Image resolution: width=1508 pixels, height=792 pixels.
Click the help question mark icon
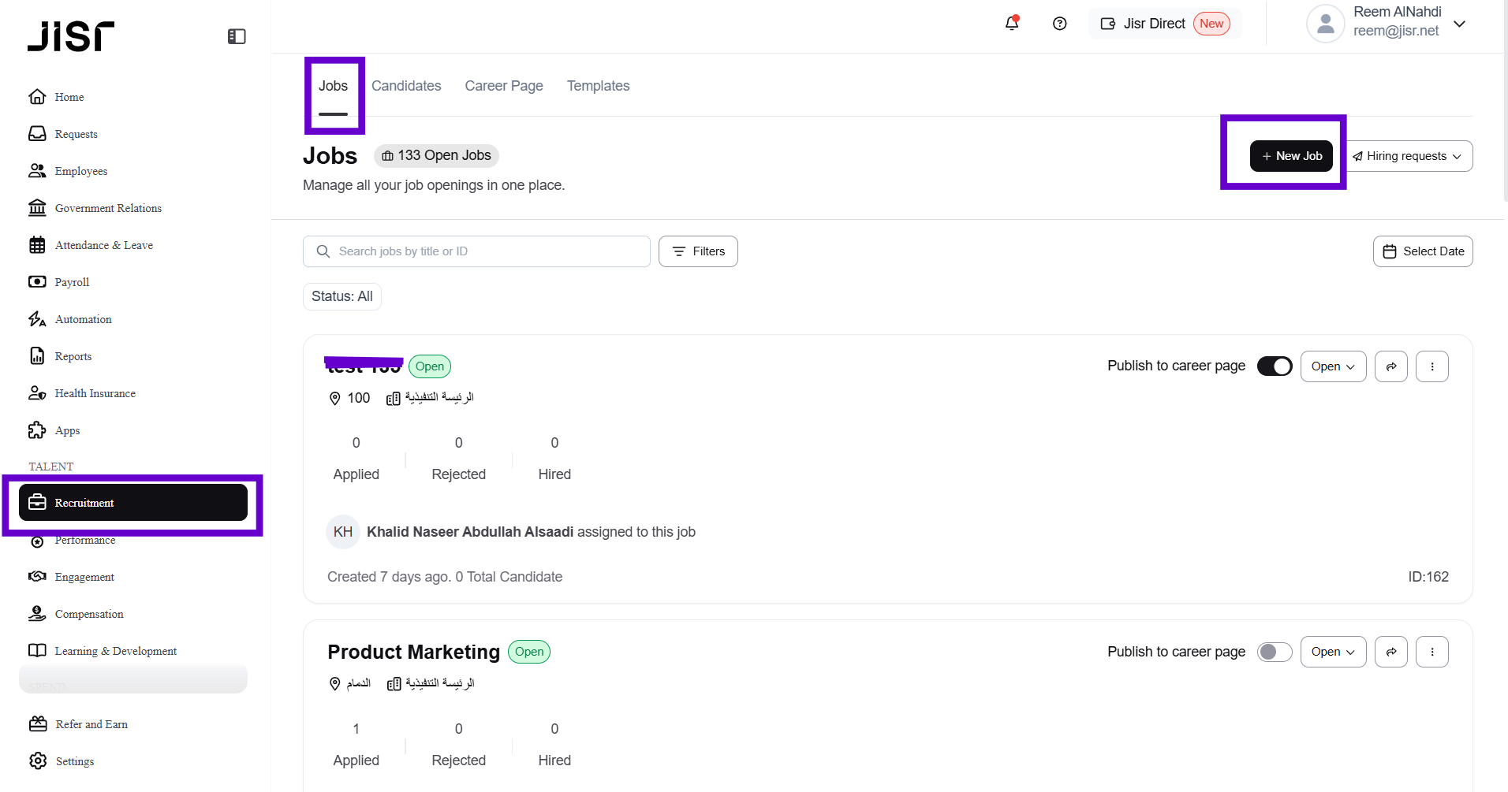(1059, 24)
